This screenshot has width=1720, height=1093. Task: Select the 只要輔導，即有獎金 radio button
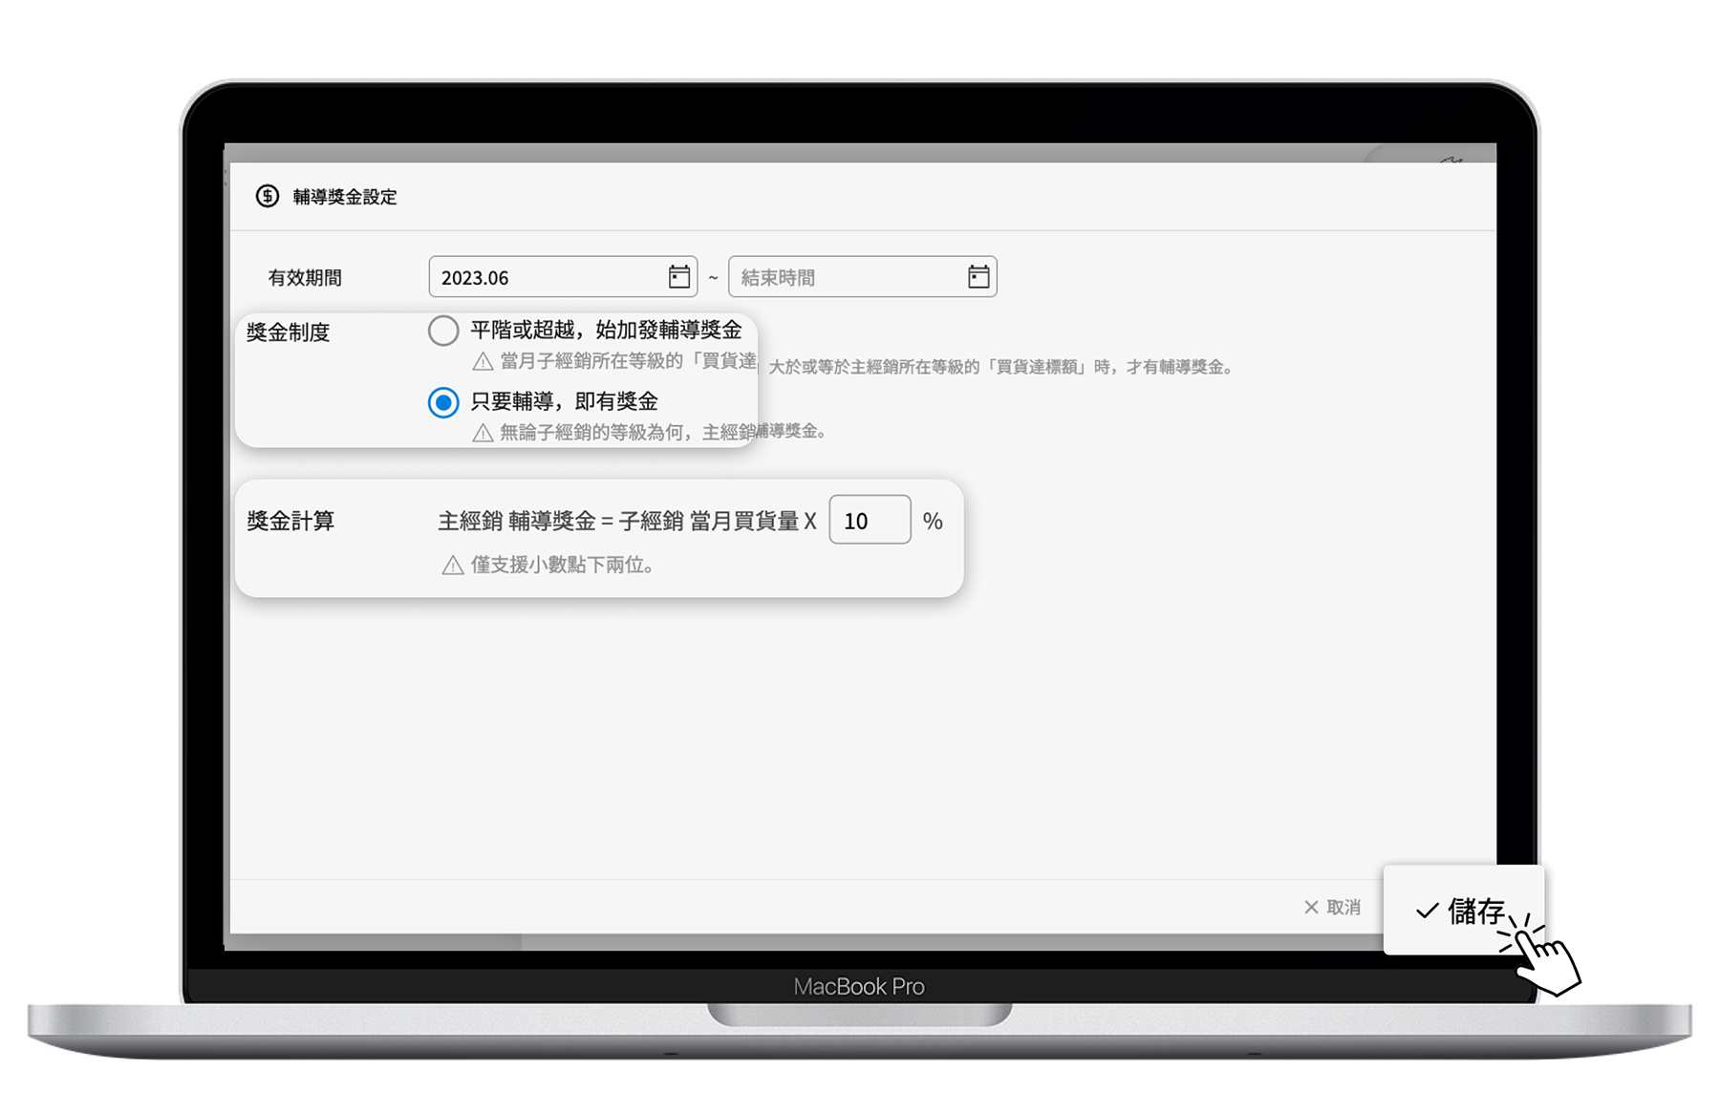(x=443, y=402)
